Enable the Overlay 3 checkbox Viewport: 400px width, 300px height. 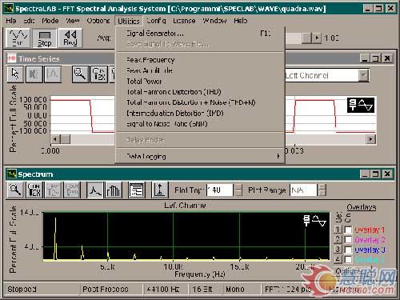tap(348, 250)
